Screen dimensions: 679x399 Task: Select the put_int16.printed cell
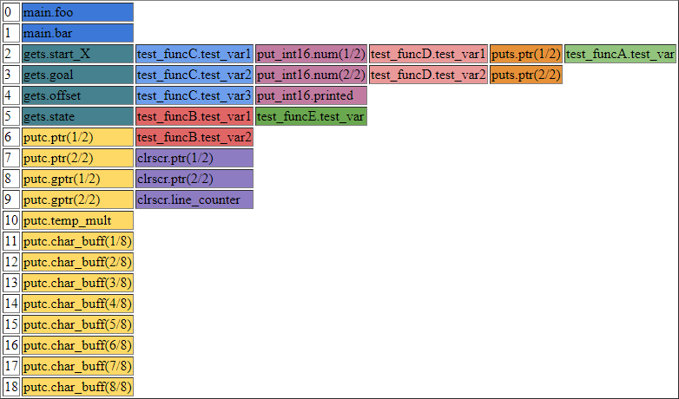pos(311,95)
